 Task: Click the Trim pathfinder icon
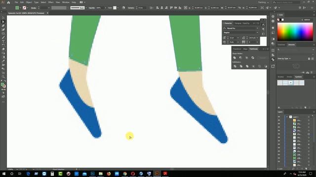pyautogui.click(x=241, y=66)
